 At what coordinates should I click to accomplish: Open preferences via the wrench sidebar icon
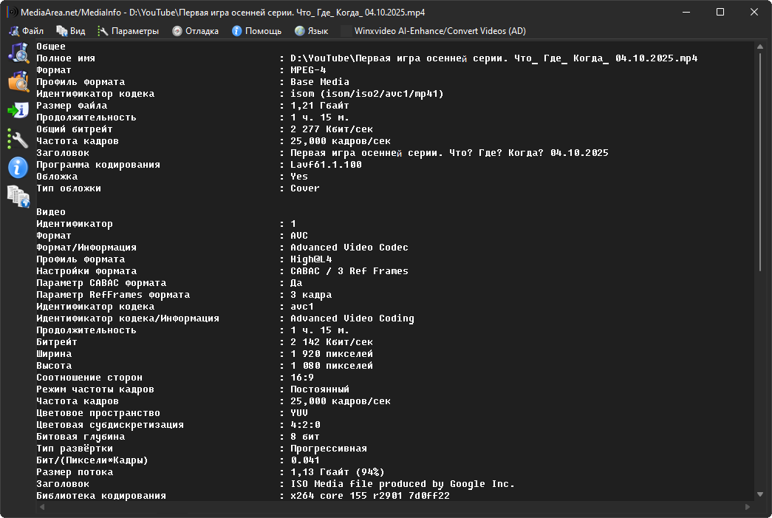[18, 138]
